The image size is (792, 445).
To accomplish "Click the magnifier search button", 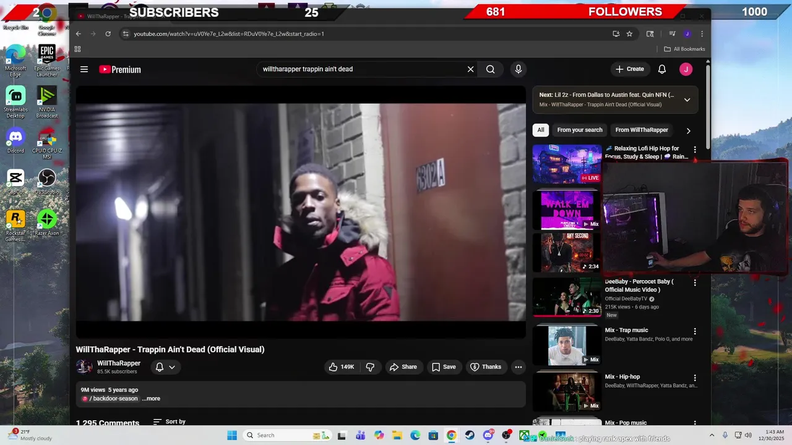I will [x=490, y=69].
